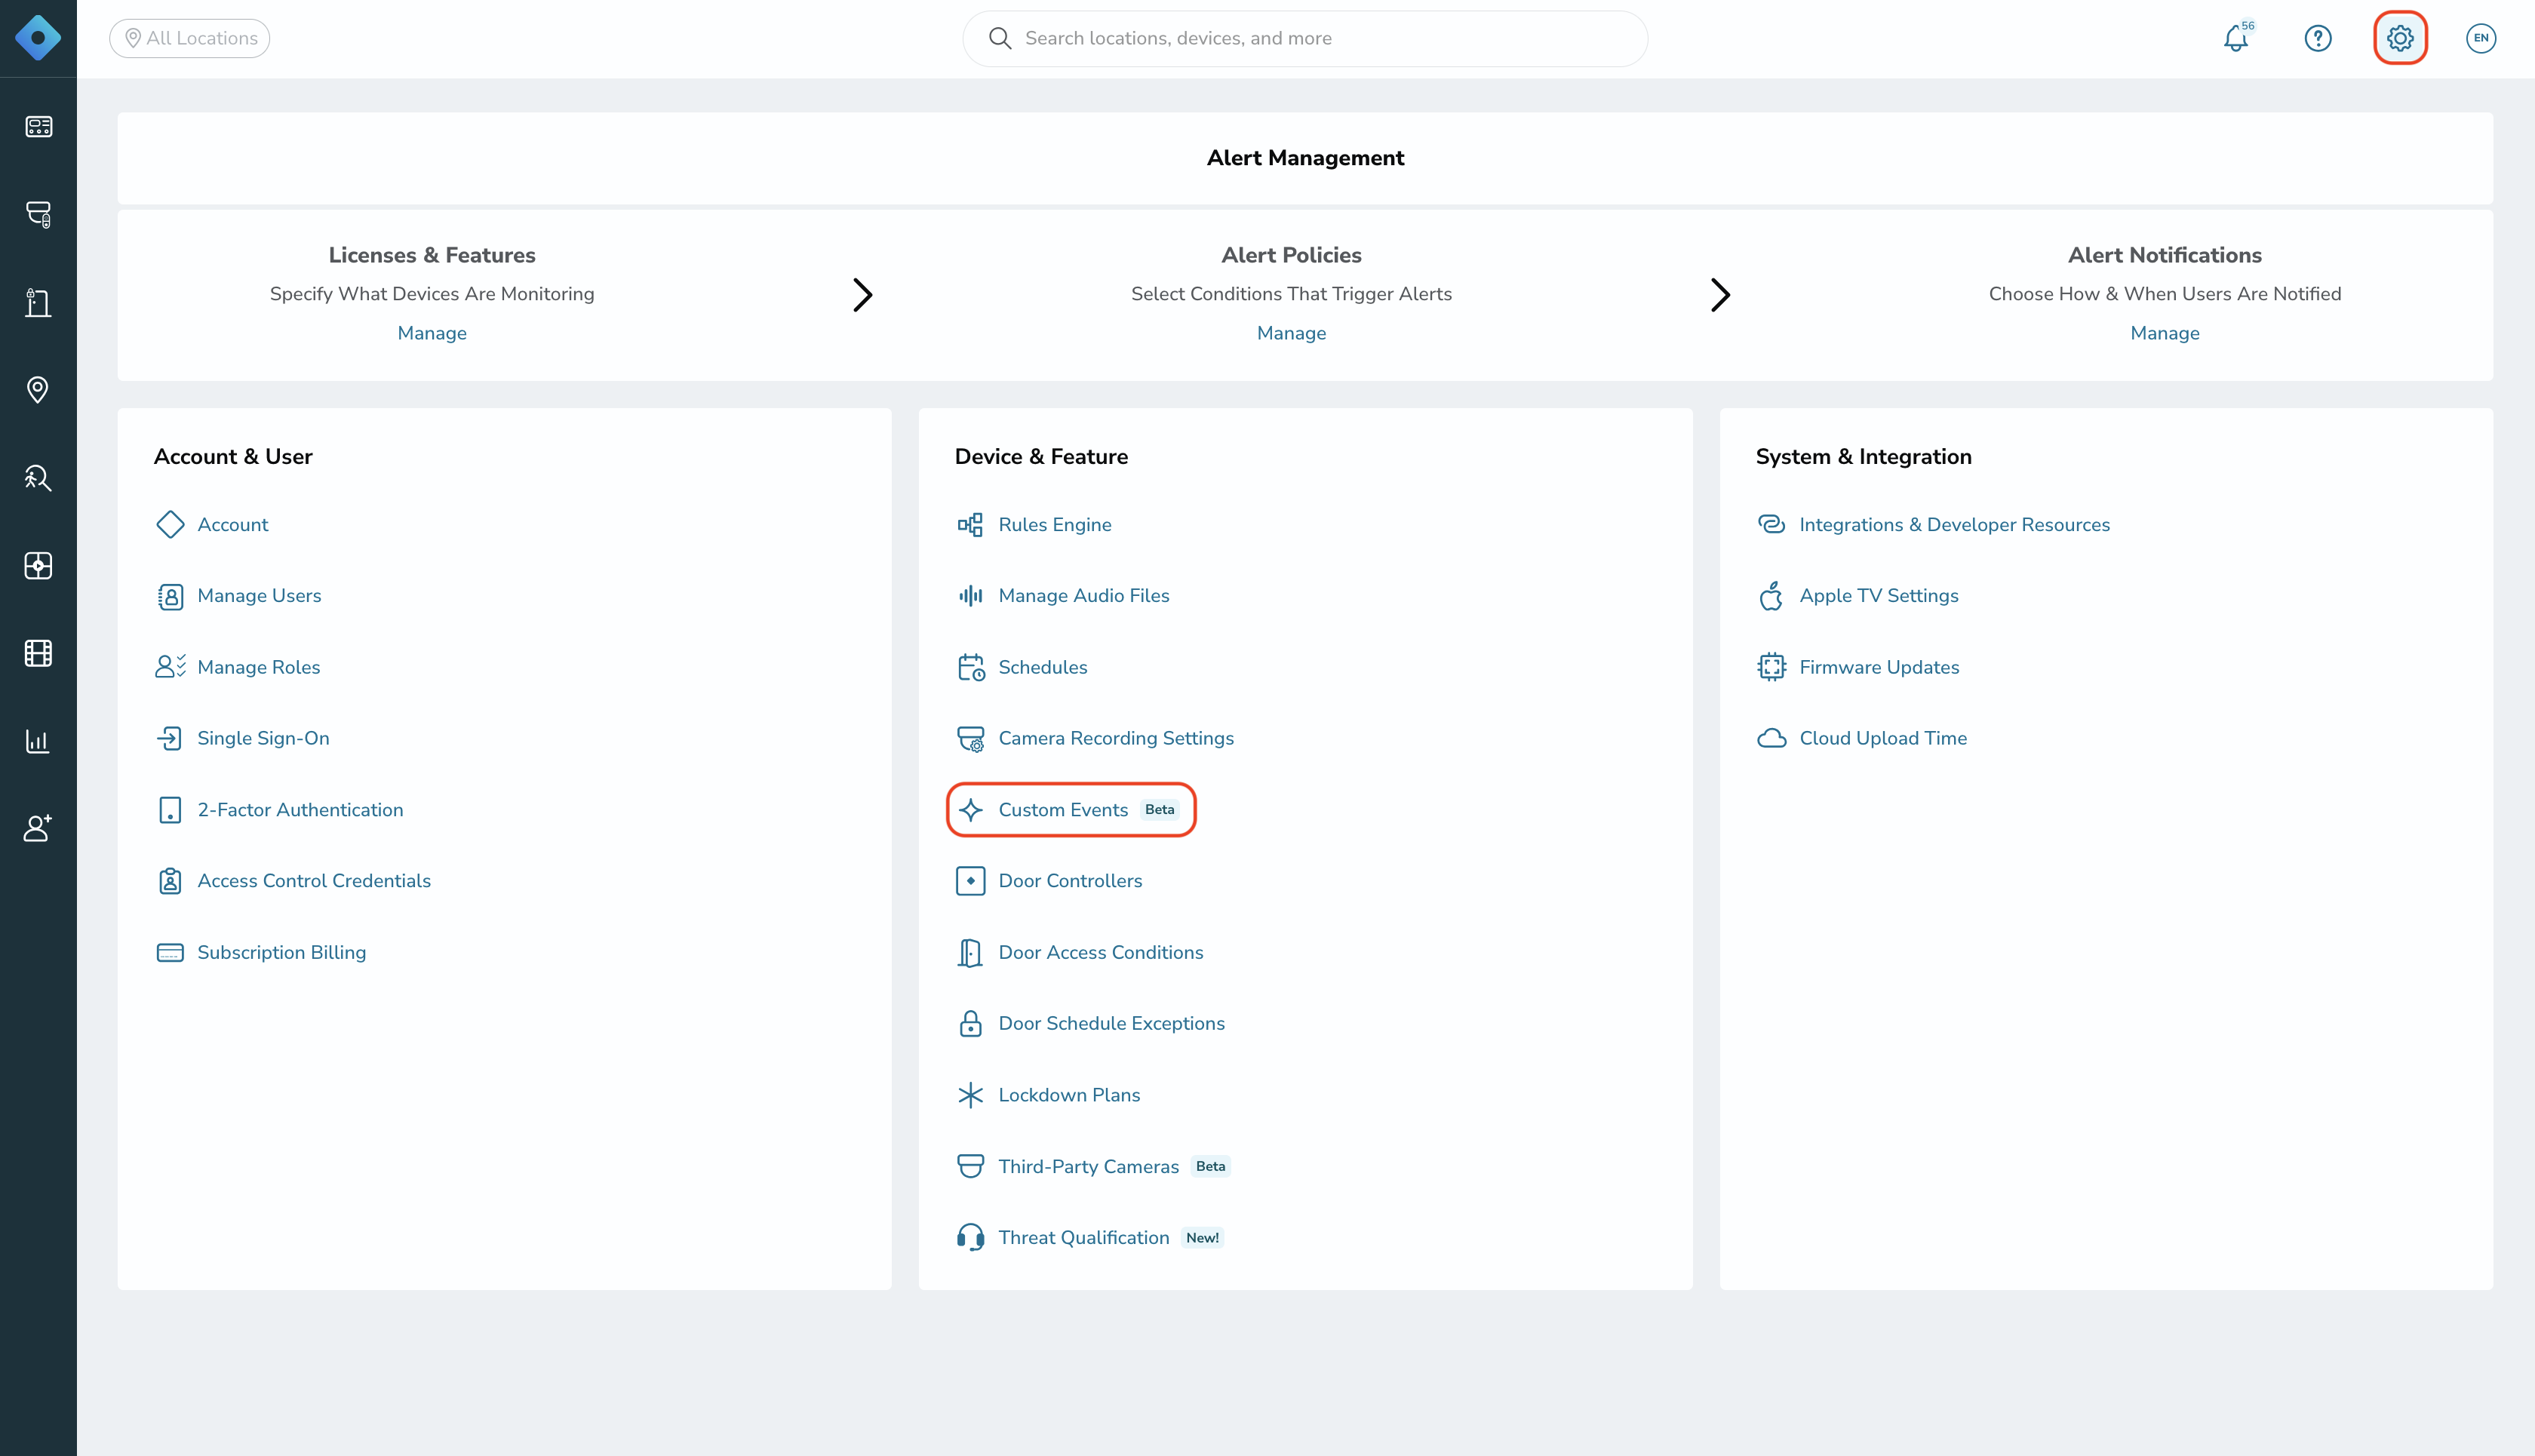Click the Firmware Updates chip icon
Screen dimensions: 2535x1456
(x=1771, y=667)
